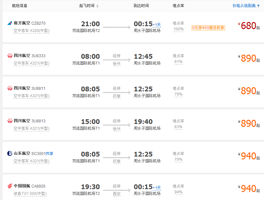This screenshot has width=264, height=200.
Task: Check the 100% on-time rate for CZ8270
Action: coord(179,29)
